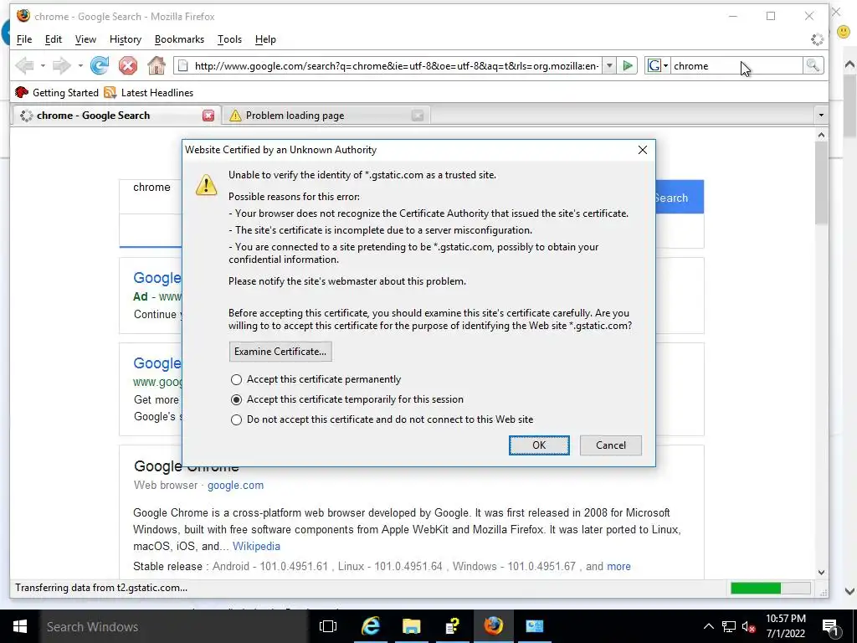
Task: Open the History menu
Action: [126, 39]
